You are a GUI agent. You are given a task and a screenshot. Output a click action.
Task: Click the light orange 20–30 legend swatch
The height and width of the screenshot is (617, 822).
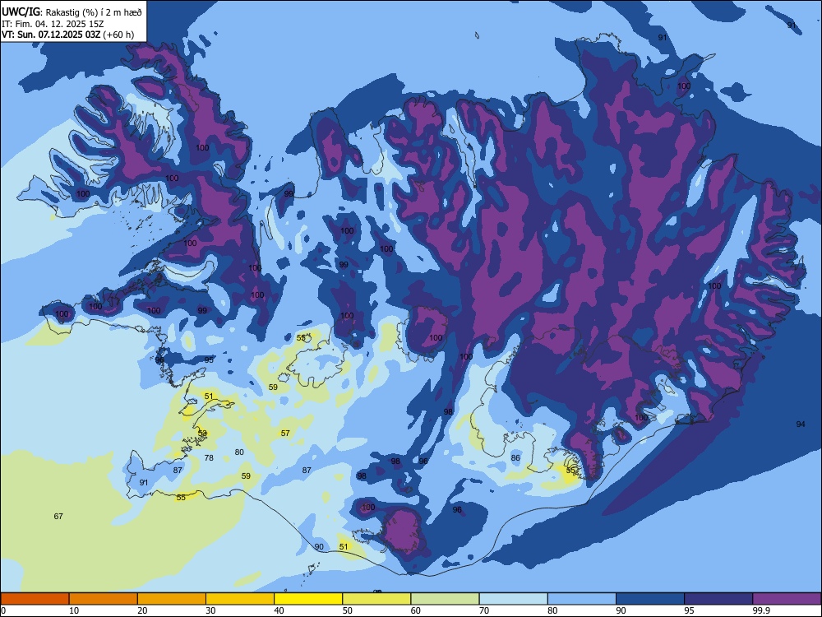172,599
